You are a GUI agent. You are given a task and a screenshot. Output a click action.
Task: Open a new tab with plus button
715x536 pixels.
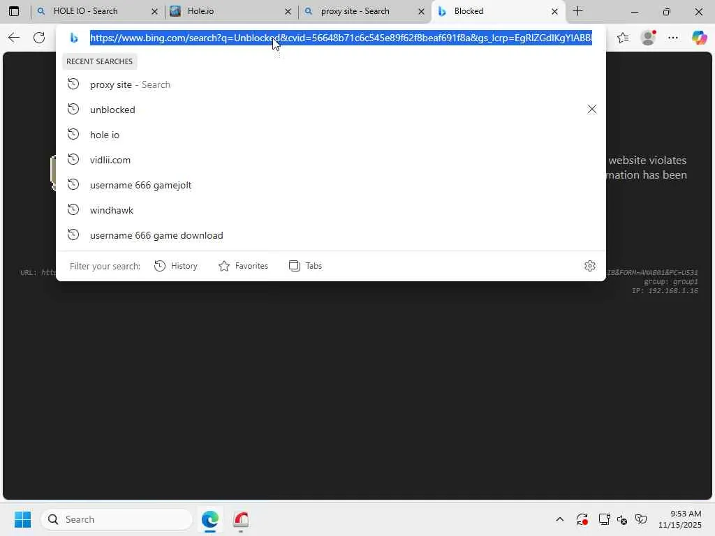(x=577, y=11)
